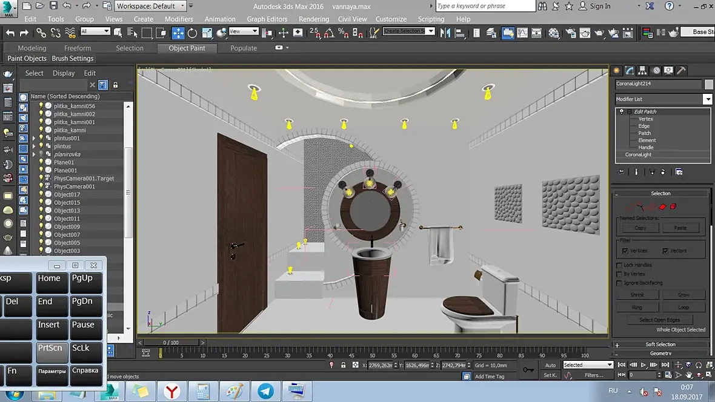
Task: Open the Rendering menu
Action: pos(313,19)
